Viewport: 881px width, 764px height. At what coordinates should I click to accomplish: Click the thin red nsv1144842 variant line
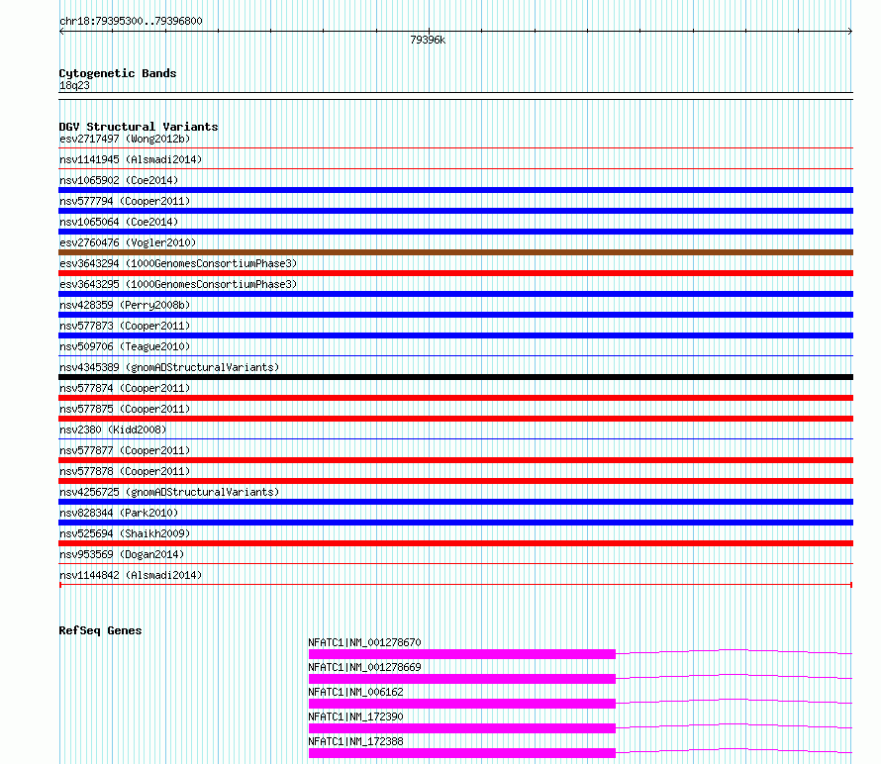click(x=455, y=585)
